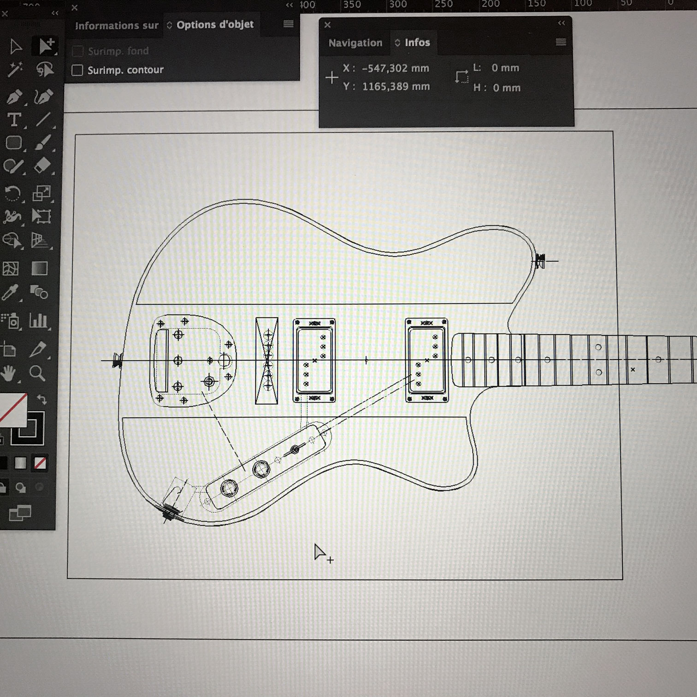Collapse the Infos panel with double chevron
This screenshot has width=697, height=697.
pos(561,23)
